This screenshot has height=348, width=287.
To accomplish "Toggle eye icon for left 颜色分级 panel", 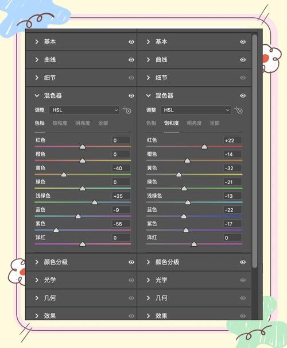I will 131,262.
